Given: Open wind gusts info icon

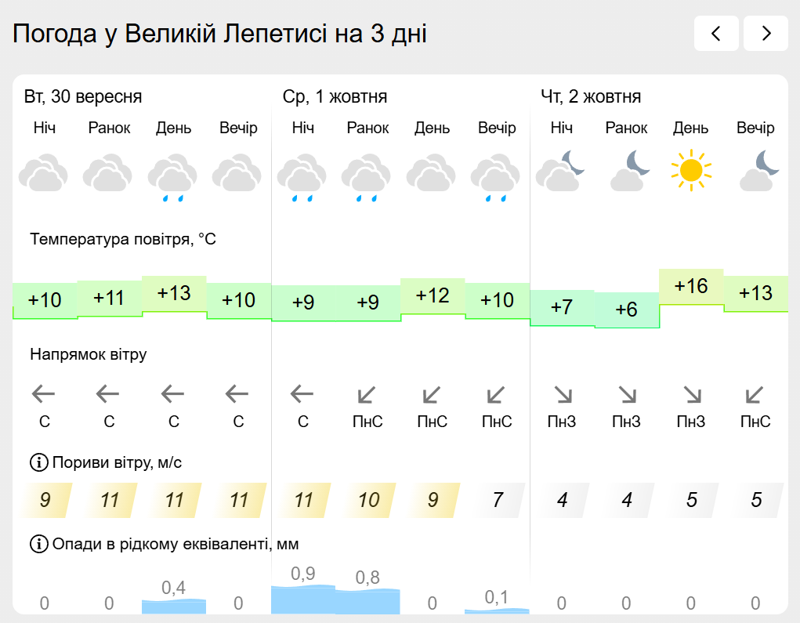Looking at the screenshot, I should coord(38,462).
